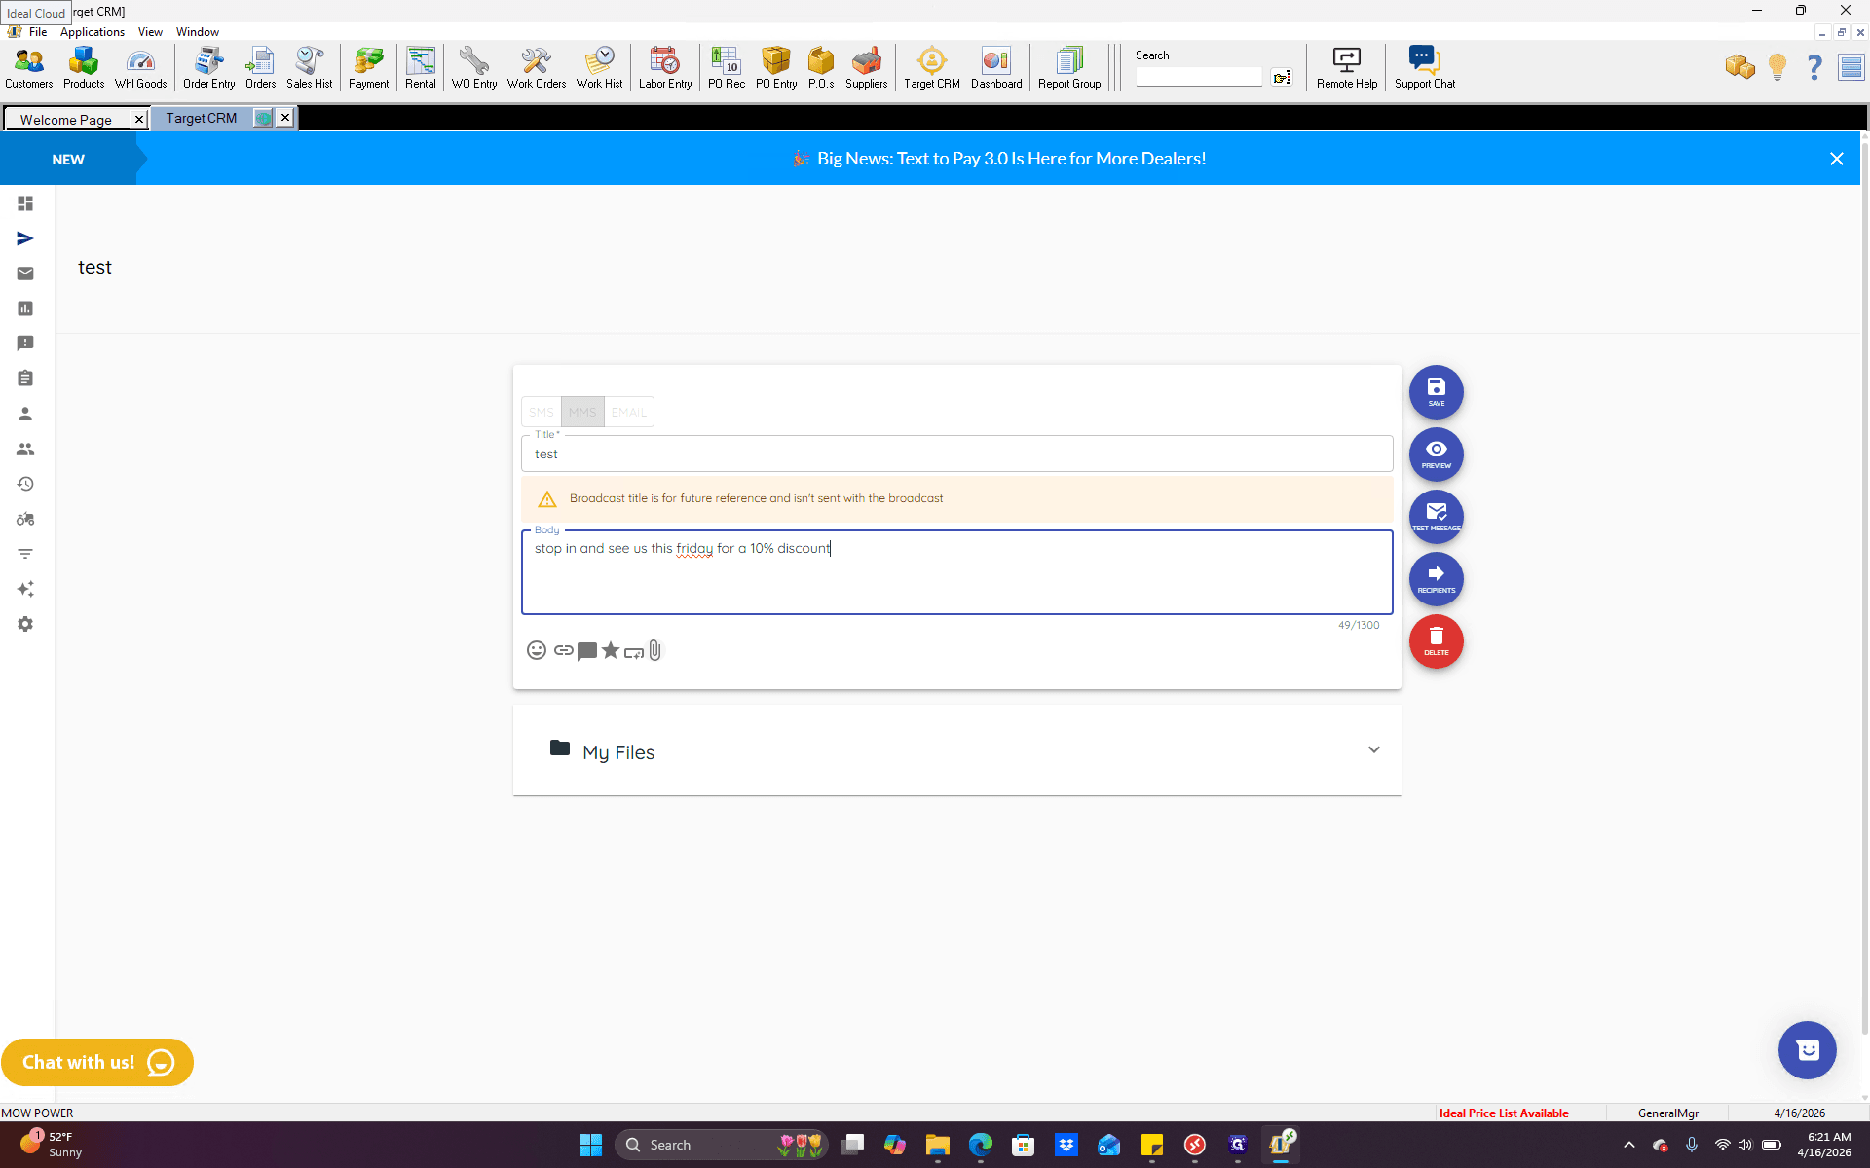Open the broadcasts send icon in sidebar
1870x1168 pixels.
(x=25, y=238)
